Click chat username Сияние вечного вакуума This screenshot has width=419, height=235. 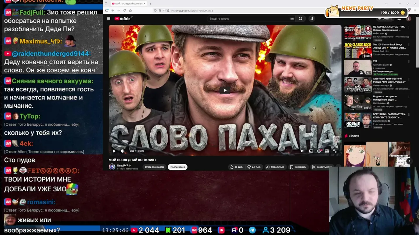(52, 81)
